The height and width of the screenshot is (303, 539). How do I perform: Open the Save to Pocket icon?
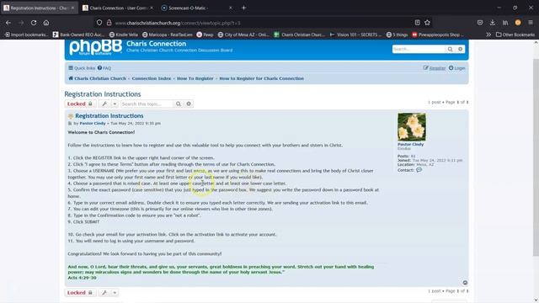pyautogui.click(x=480, y=23)
